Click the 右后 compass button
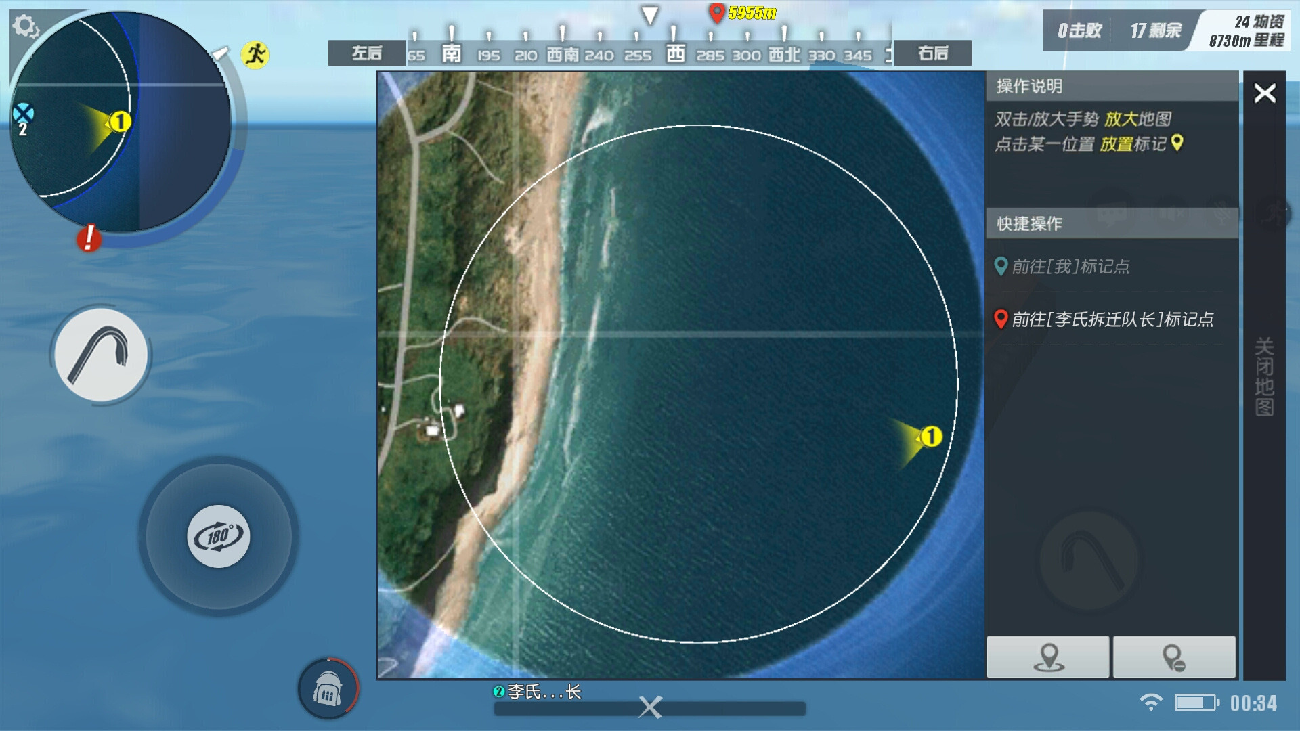Viewport: 1300px width, 731px height. pos(933,53)
